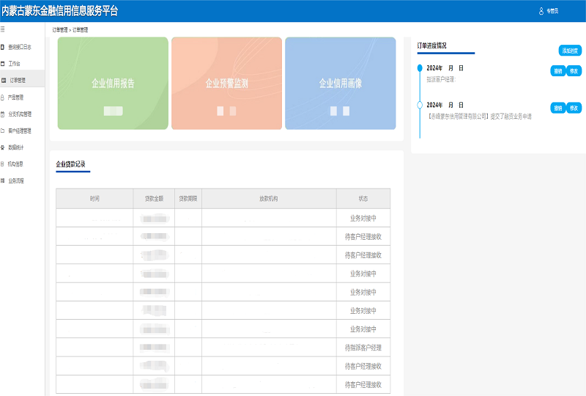This screenshot has height=396, width=586.
Task: Click the hollow second timeline node
Action: pyautogui.click(x=420, y=105)
